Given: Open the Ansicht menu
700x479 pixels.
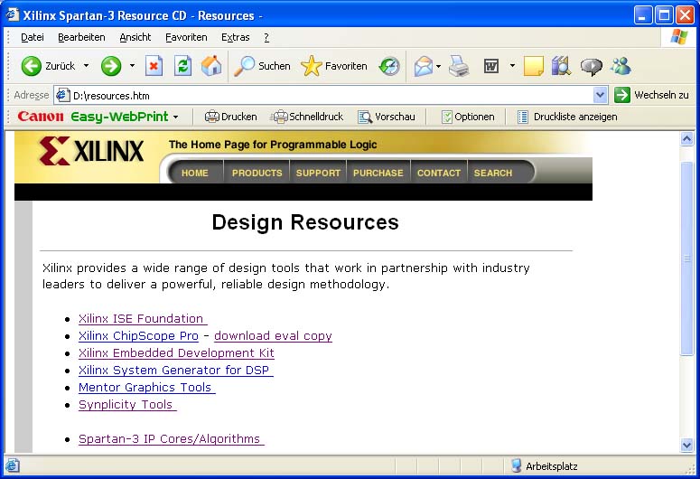Looking at the screenshot, I should pyautogui.click(x=135, y=38).
